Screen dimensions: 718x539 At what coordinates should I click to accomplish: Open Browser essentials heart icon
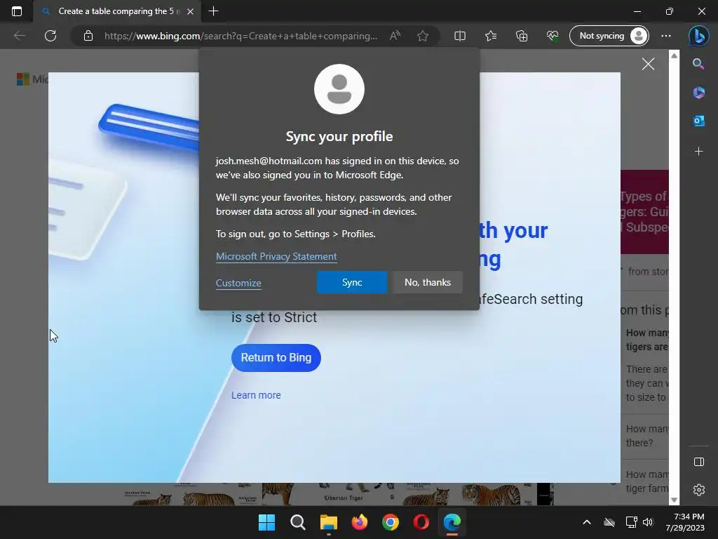(553, 36)
